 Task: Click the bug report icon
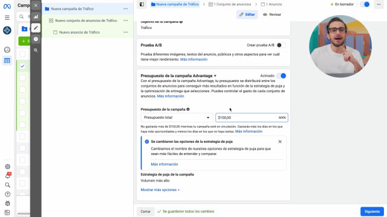click(x=7, y=204)
